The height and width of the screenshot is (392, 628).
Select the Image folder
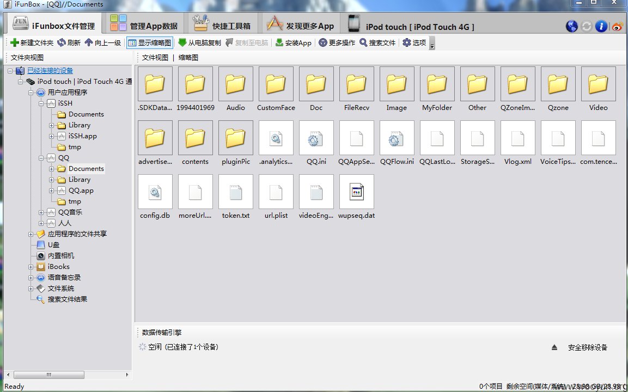click(397, 89)
